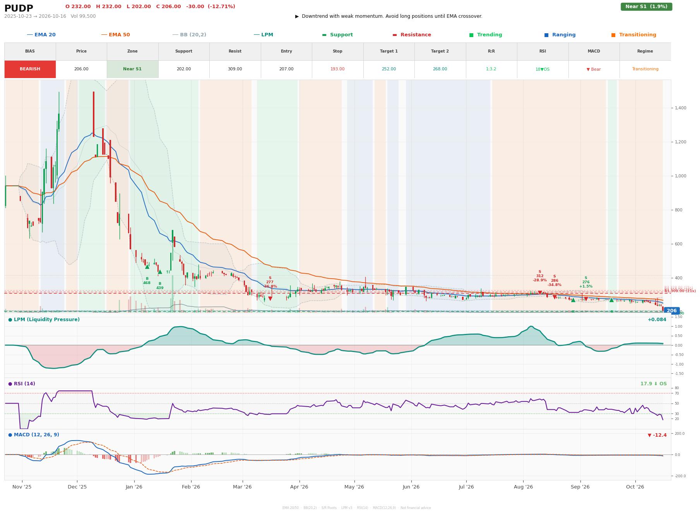Click the red sell triangle below S 312
This screenshot has width=700, height=514.
(x=540, y=293)
